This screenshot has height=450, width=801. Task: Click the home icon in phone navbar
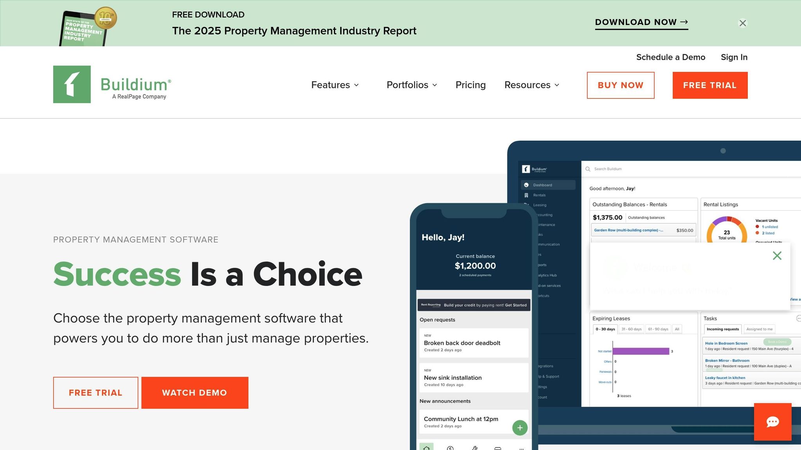tap(426, 448)
